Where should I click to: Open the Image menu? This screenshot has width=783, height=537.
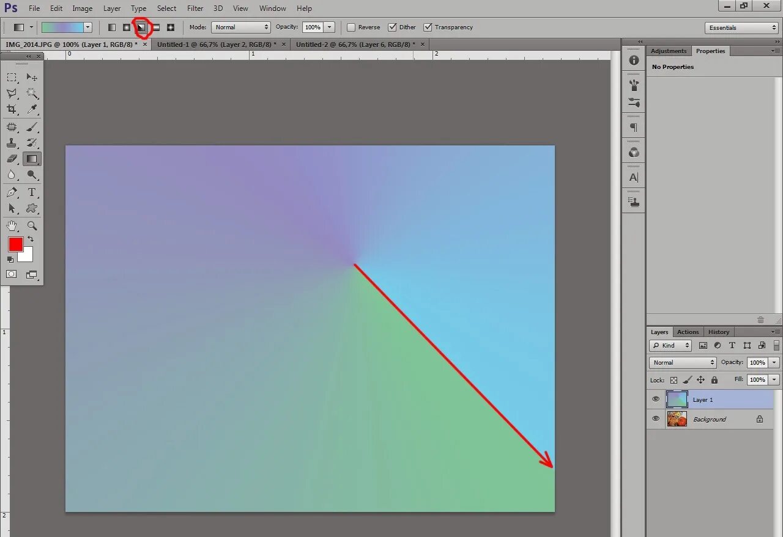83,9
